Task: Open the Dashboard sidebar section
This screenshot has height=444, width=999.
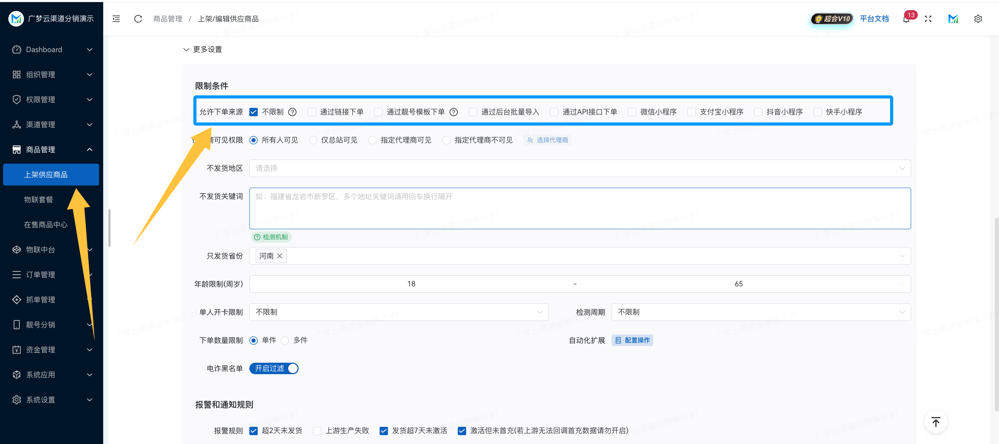Action: pyautogui.click(x=44, y=49)
